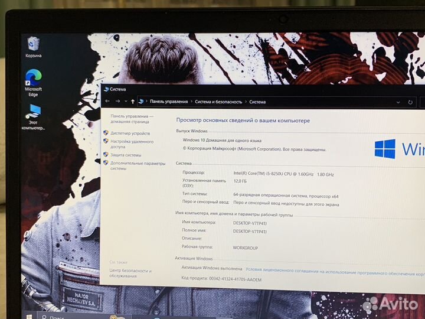Open Настройка удаленного доступа
This screenshot has width=425, height=319.
pyautogui.click(x=132, y=144)
